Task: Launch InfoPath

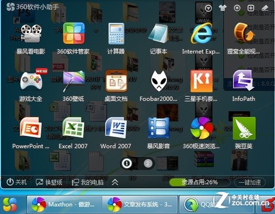Action: point(244,80)
